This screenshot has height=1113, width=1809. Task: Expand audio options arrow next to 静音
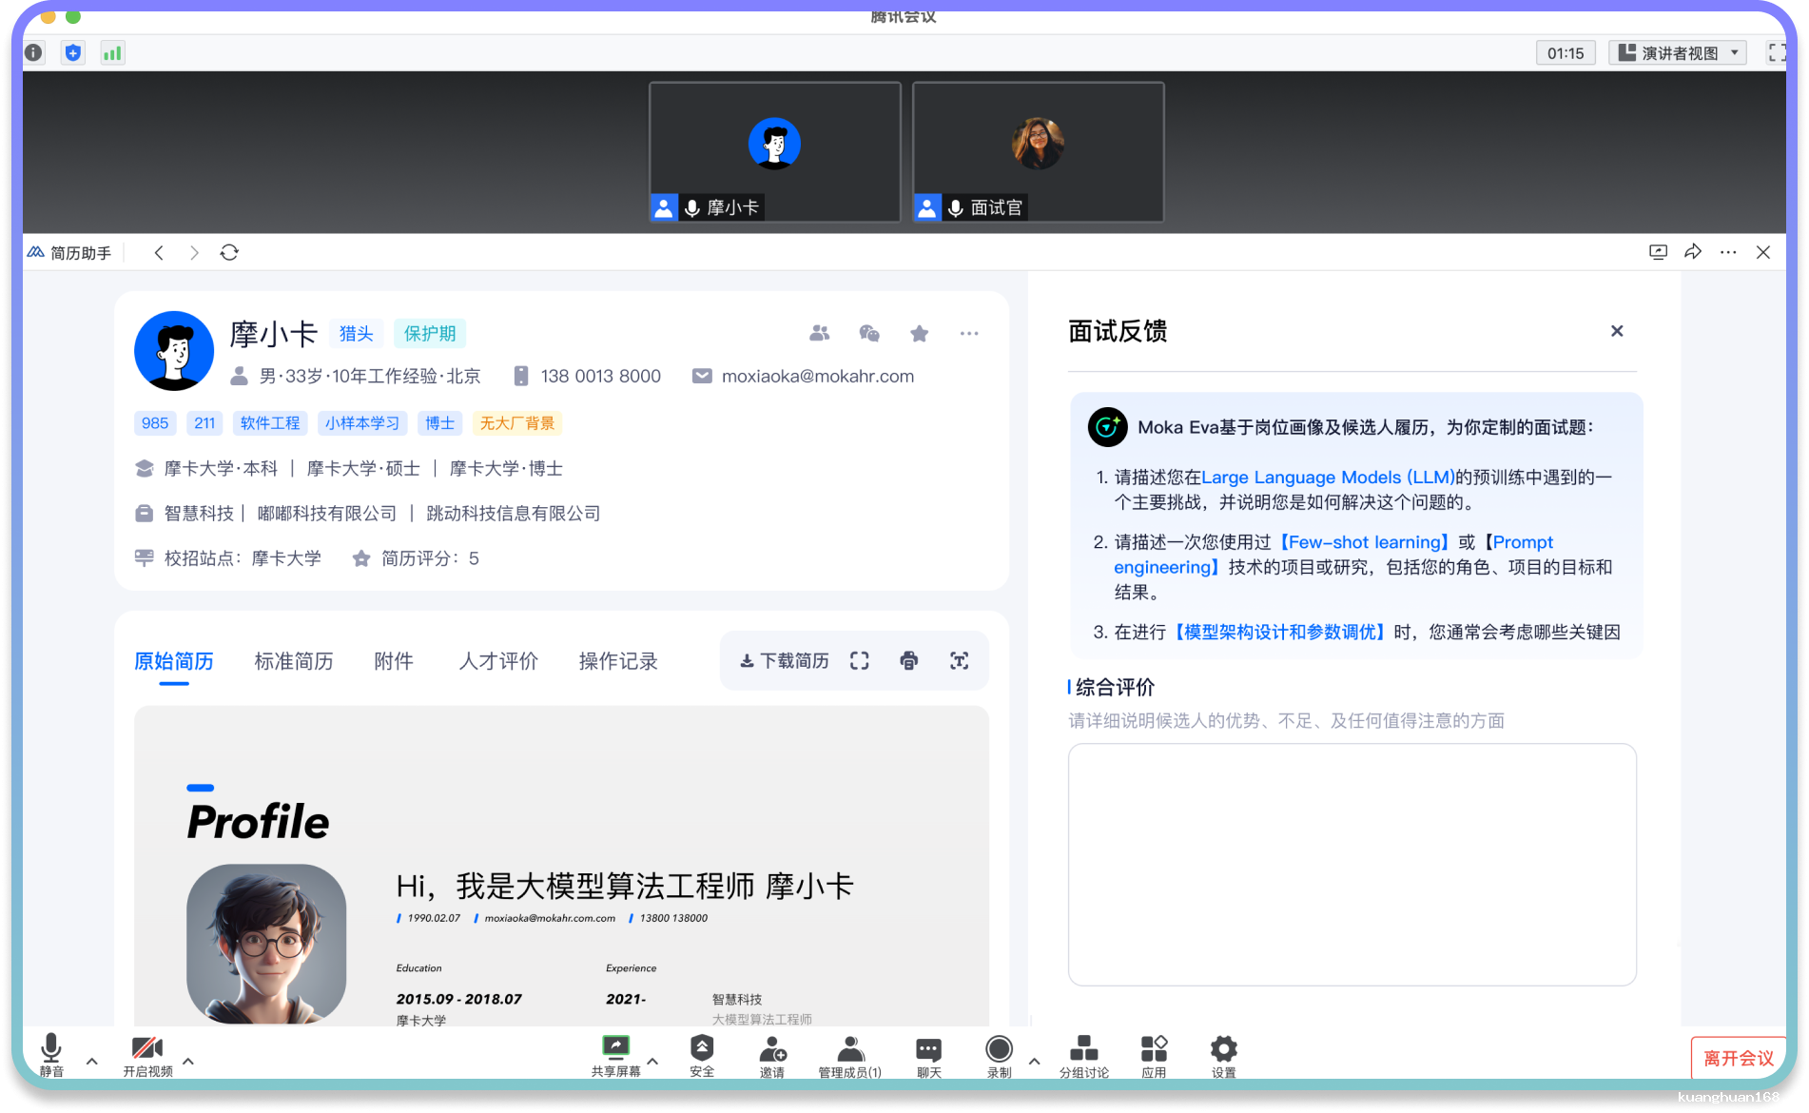pos(92,1061)
